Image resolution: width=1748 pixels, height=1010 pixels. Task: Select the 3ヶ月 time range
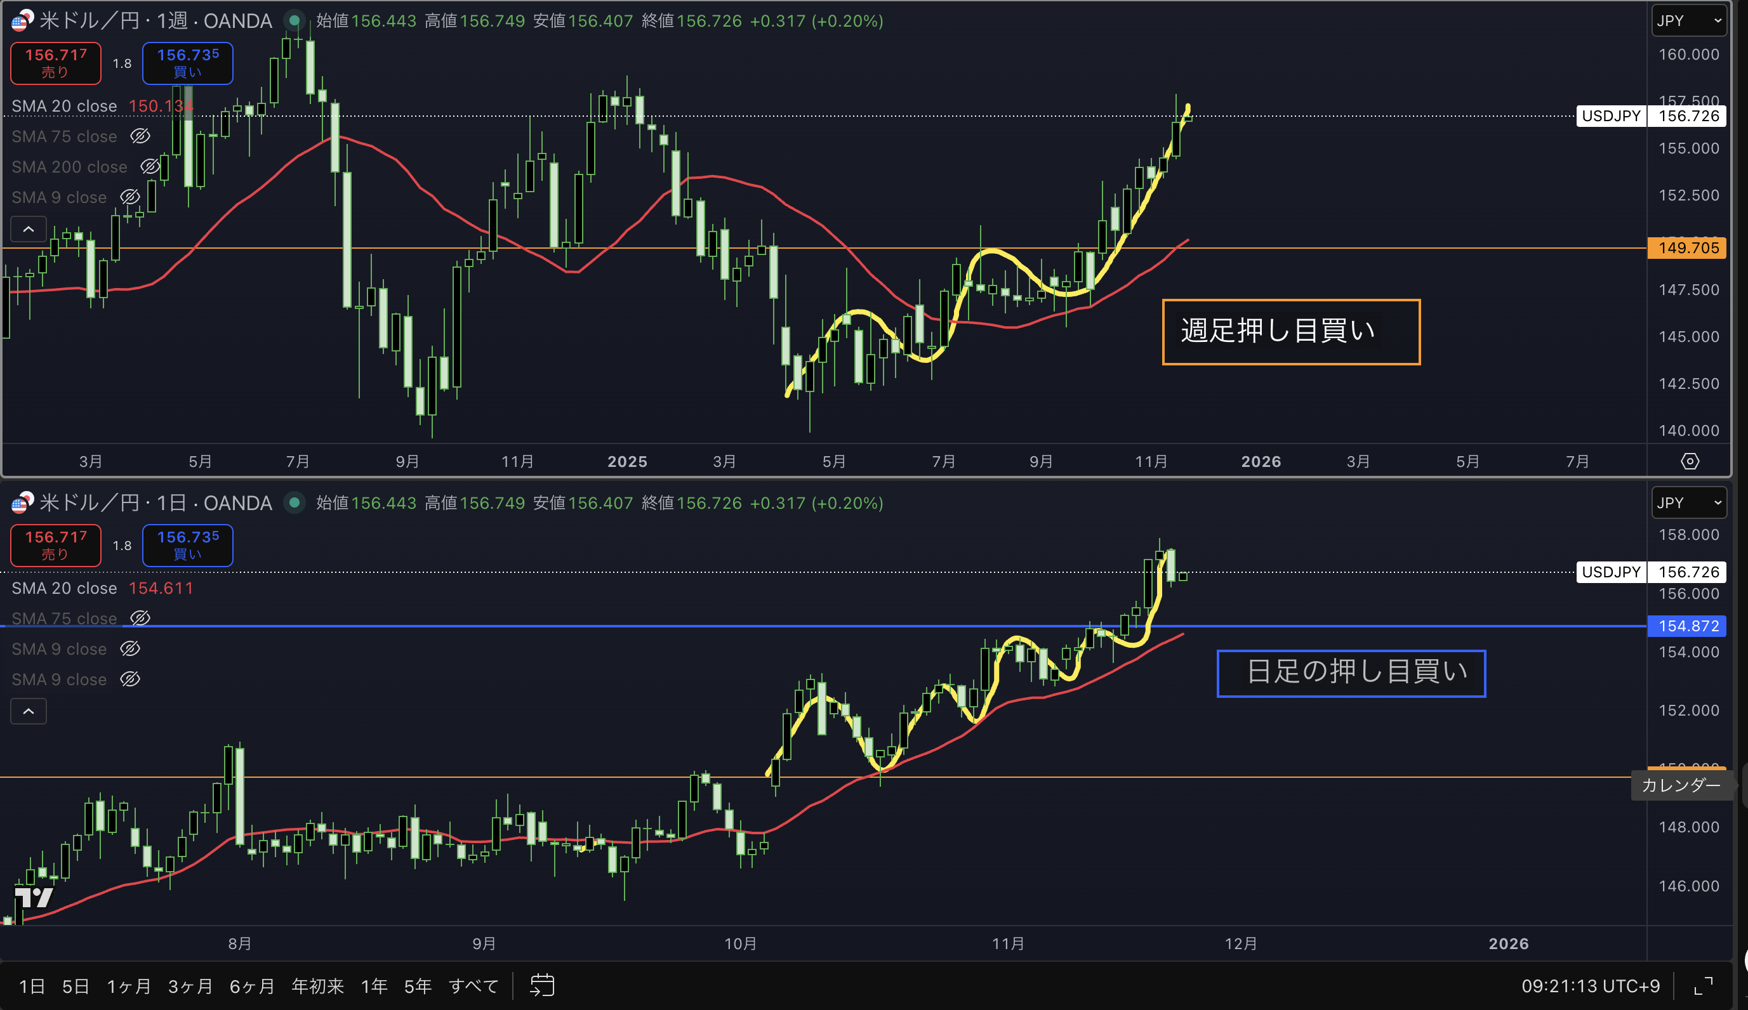(x=189, y=986)
